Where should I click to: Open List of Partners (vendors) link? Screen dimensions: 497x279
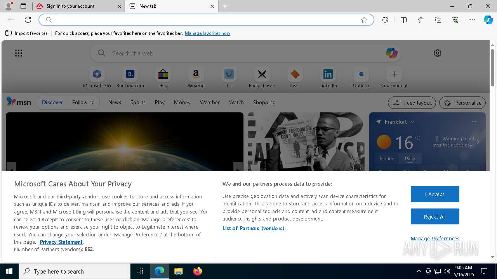[254, 228]
